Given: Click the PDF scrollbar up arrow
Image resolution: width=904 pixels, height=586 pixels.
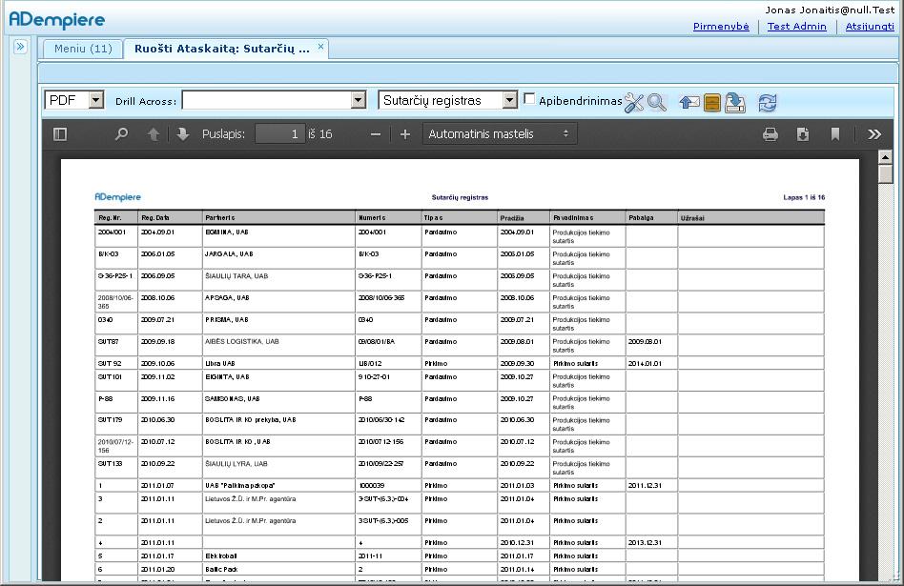Looking at the screenshot, I should [885, 156].
